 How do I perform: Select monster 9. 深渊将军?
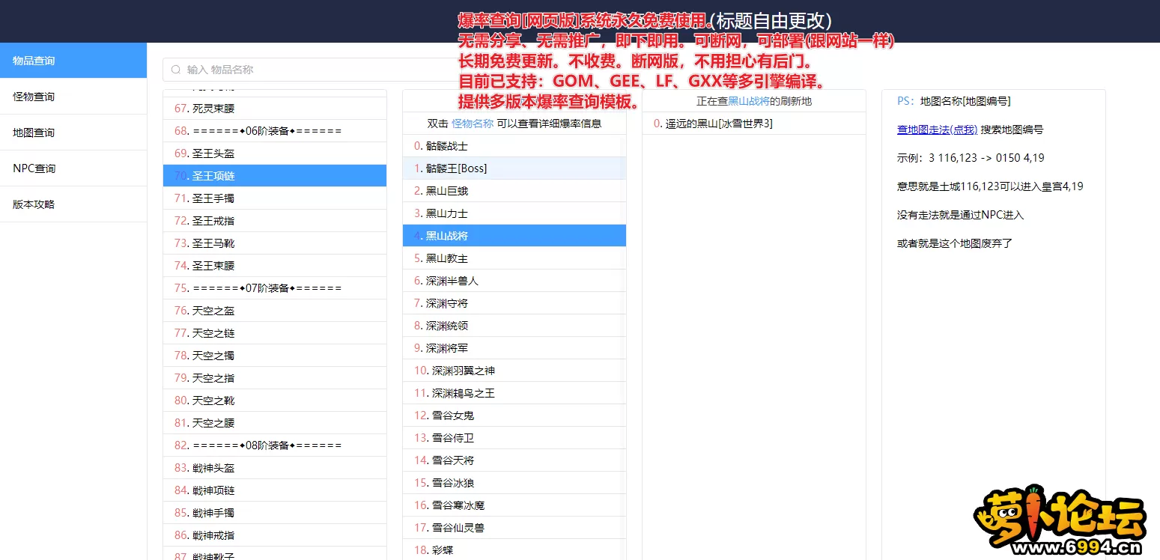(514, 348)
